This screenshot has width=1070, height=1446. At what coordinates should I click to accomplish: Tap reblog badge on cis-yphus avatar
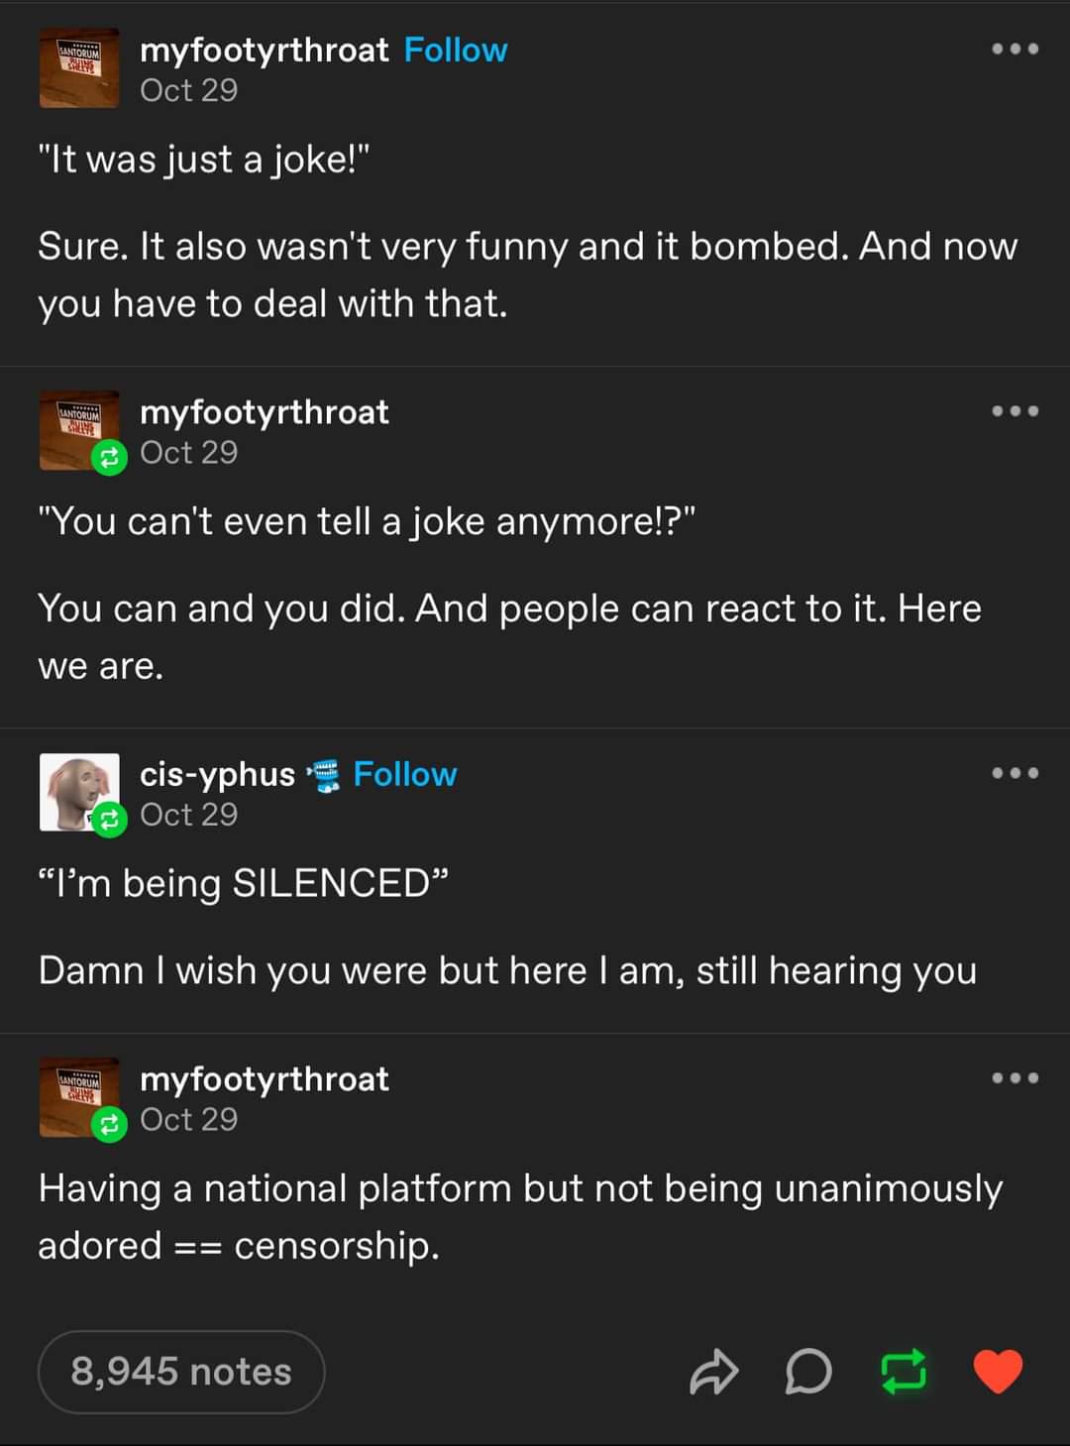pos(109,820)
